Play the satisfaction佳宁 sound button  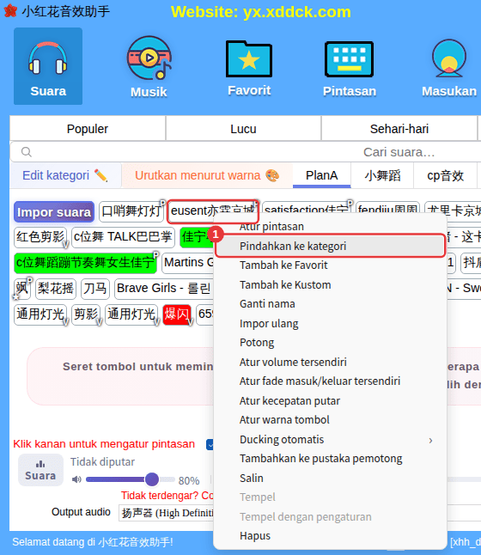307,208
